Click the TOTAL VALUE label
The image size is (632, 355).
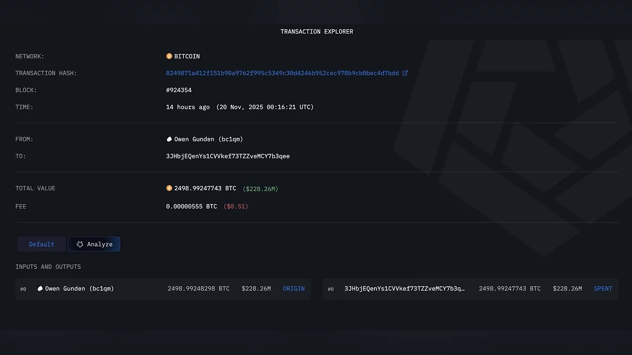(35, 188)
